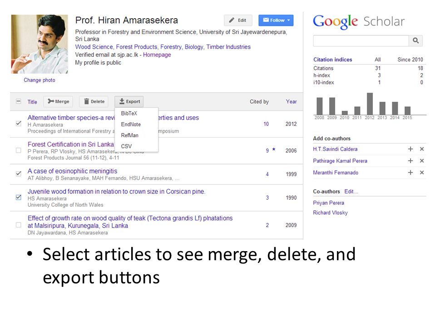Check the Forest Certification in Sri Lanka box
Screen dimensions: 436x327
coord(19,150)
